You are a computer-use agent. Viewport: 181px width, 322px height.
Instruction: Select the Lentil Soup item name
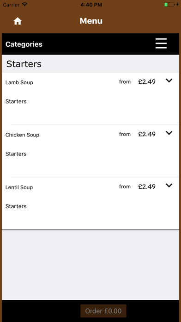pos(19,187)
